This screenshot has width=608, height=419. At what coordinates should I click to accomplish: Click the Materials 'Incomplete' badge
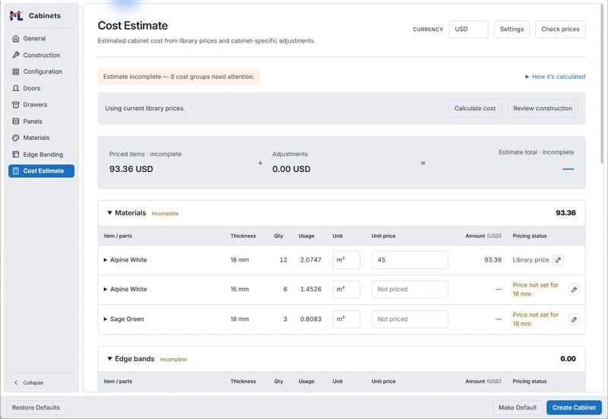tap(165, 214)
